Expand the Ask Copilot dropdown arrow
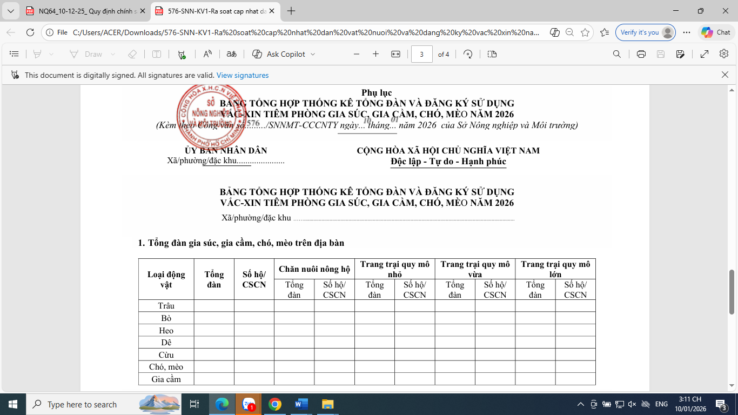 (x=313, y=54)
